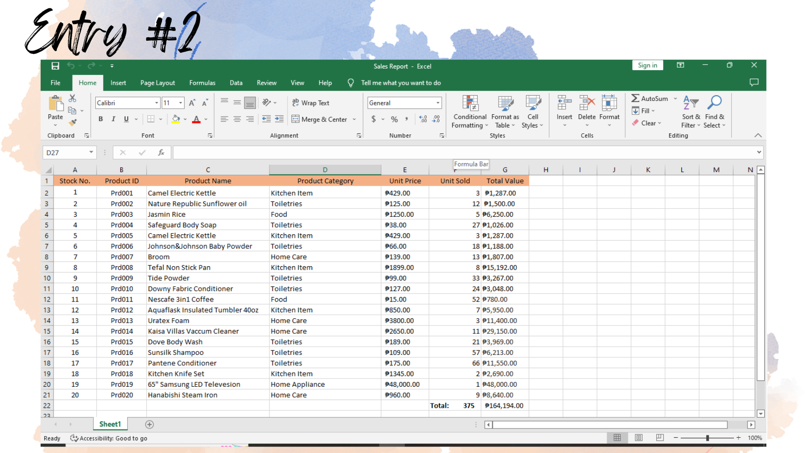
Task: Decrease decimal places
Action: pos(436,119)
